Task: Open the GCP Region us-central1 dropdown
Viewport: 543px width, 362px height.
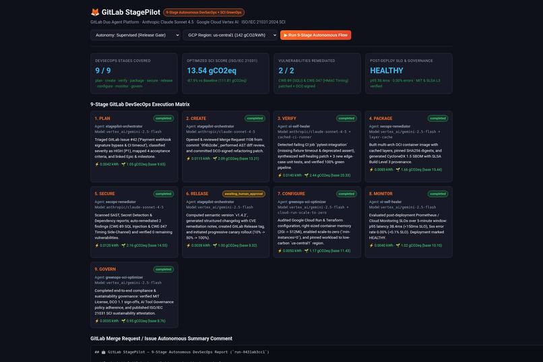Action: [230, 35]
